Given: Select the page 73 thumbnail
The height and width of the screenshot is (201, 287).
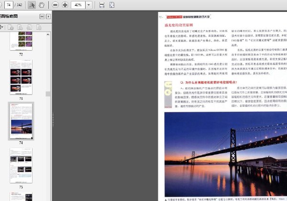Looking at the screenshot, I should click(21, 77).
